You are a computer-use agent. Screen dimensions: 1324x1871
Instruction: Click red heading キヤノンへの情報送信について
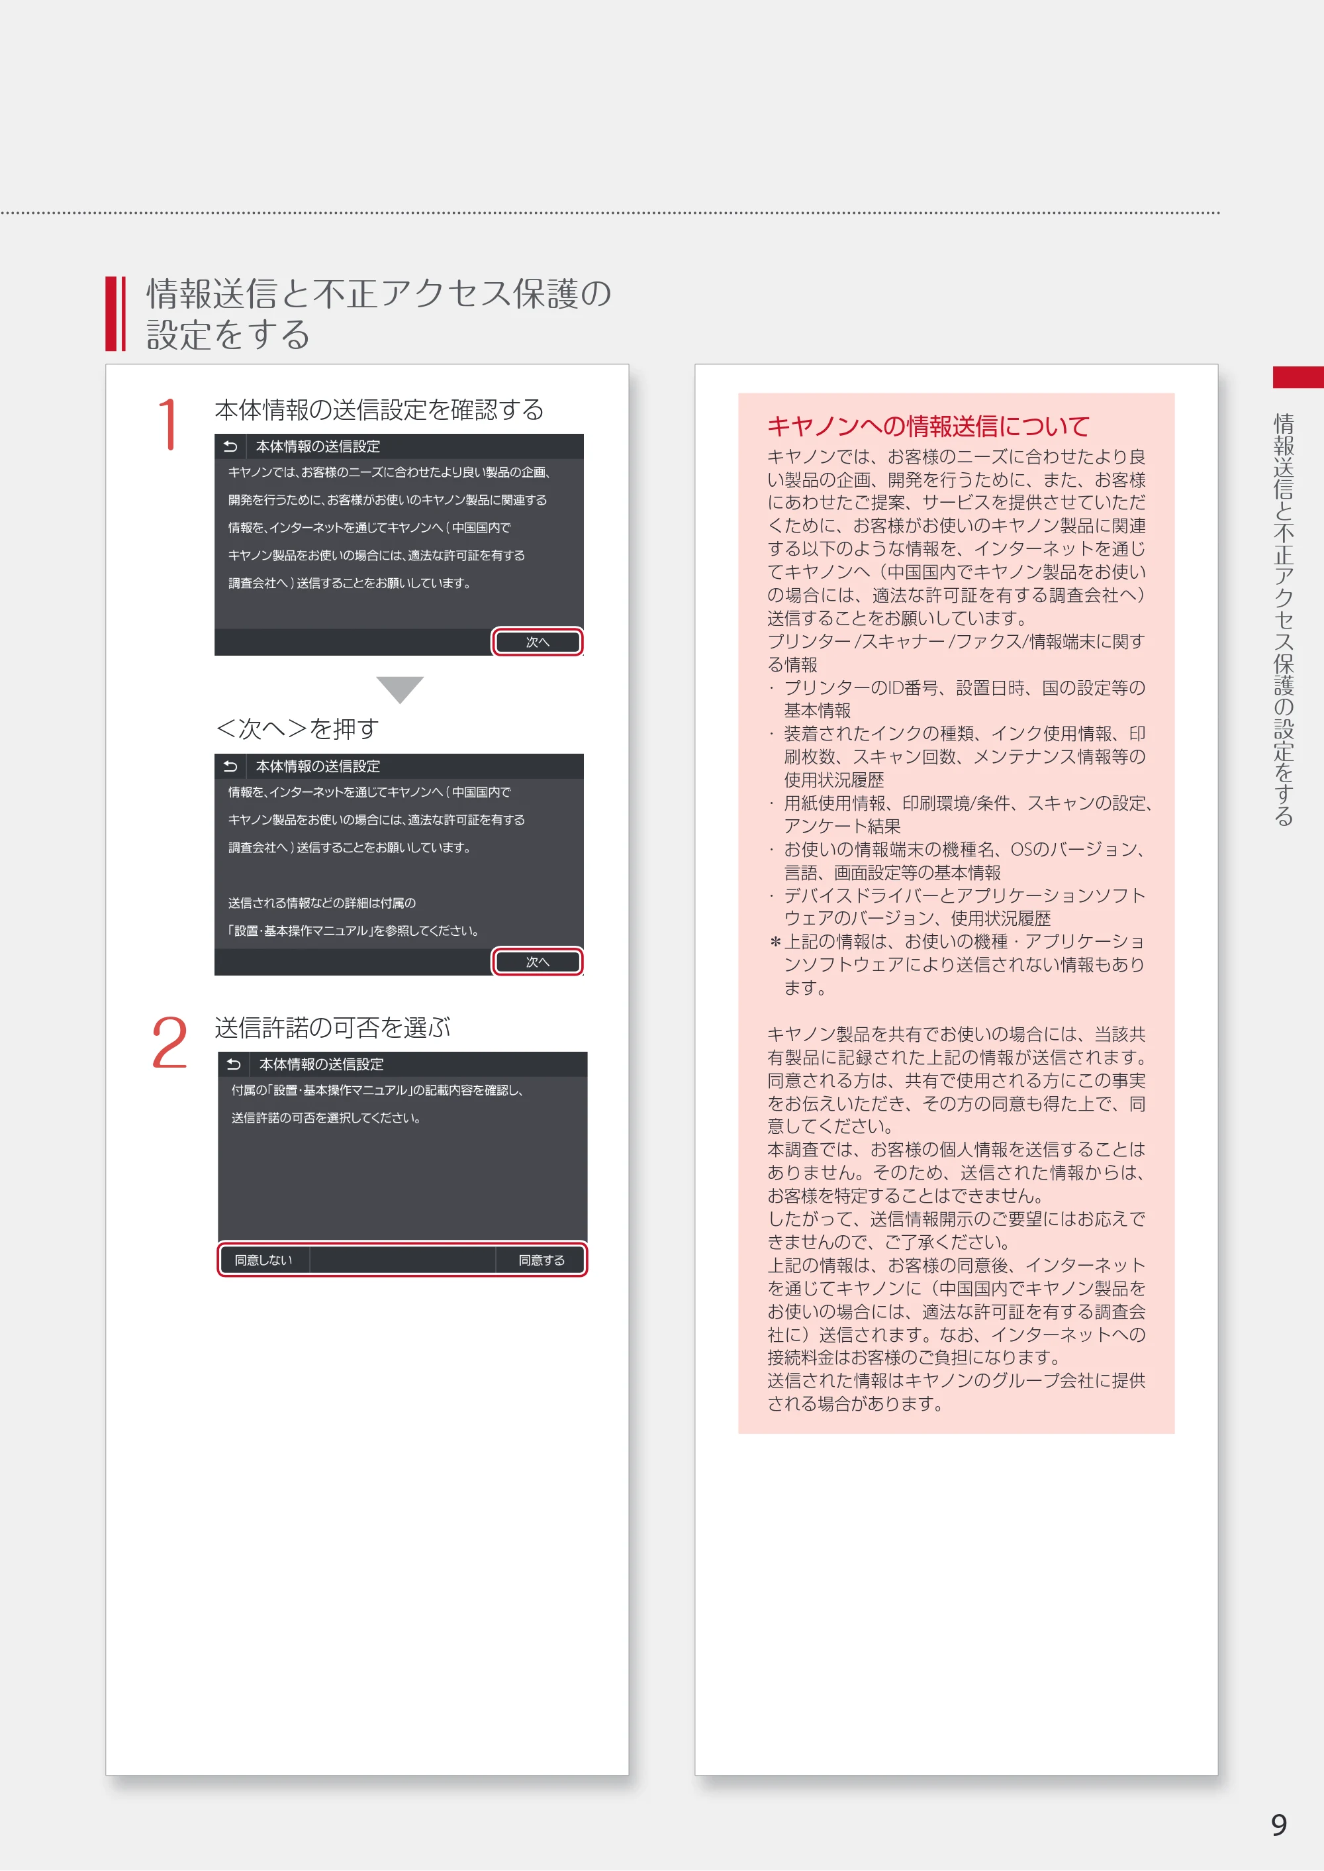[927, 426]
